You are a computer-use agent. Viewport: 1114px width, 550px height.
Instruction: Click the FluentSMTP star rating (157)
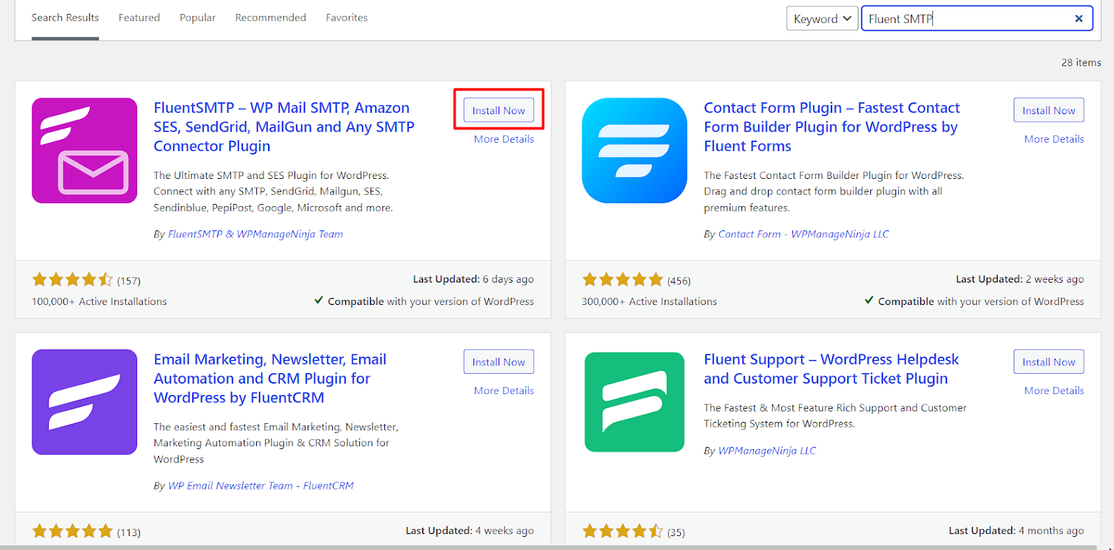(x=72, y=280)
